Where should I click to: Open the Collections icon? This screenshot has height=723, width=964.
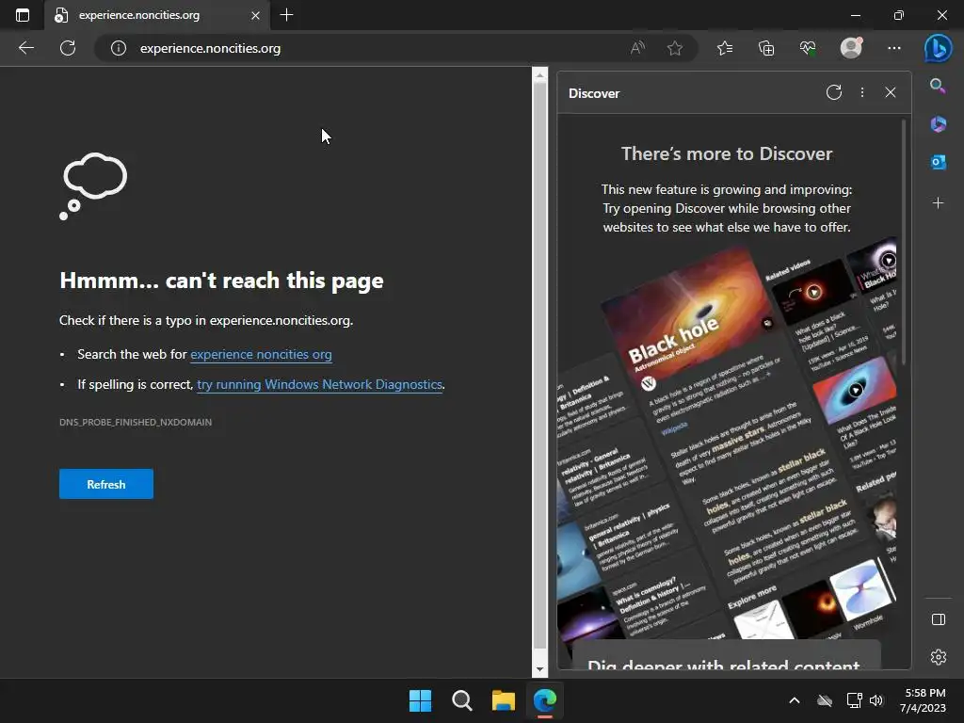click(766, 48)
